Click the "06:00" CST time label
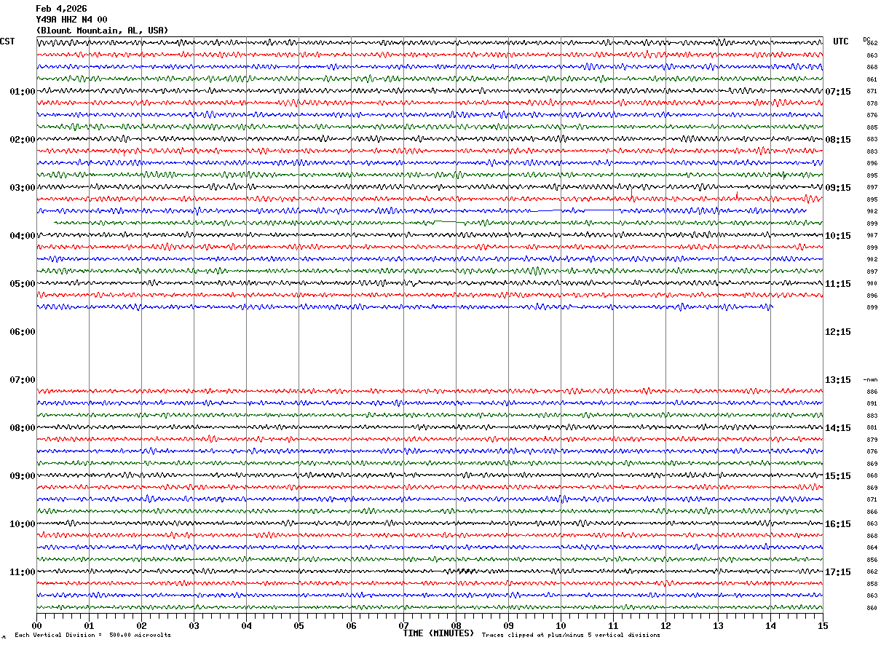This screenshot has width=881, height=645. tap(23, 332)
